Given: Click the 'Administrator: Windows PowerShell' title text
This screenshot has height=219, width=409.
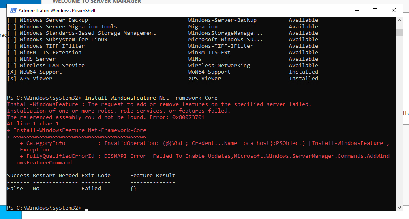Looking at the screenshot, I should [x=57, y=11].
